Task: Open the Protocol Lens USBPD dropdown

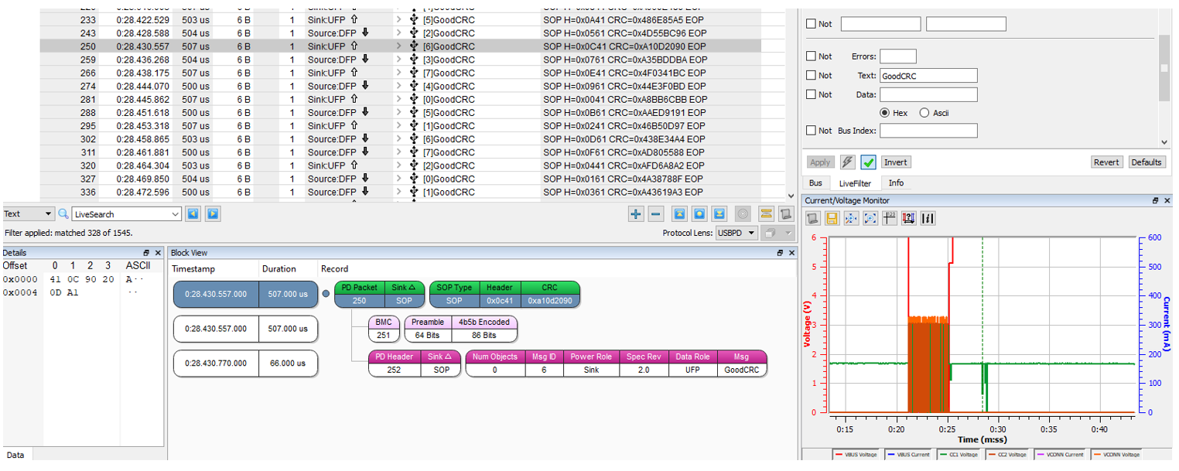Action: tap(736, 233)
